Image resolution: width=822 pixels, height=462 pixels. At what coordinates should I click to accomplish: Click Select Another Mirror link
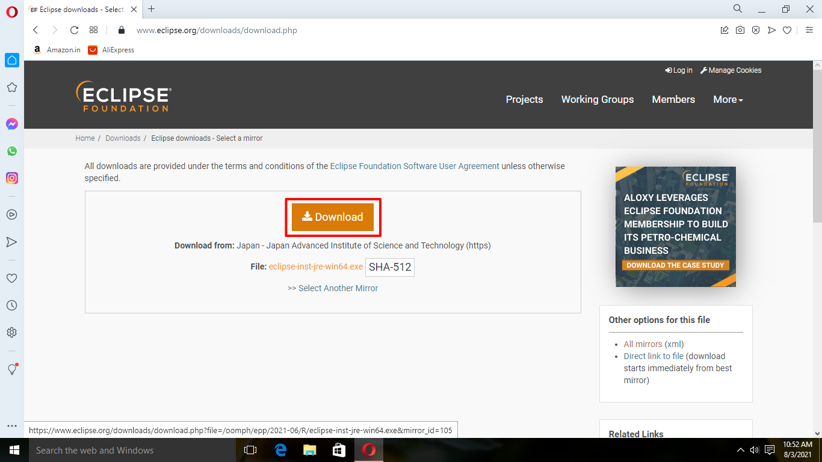coord(333,288)
